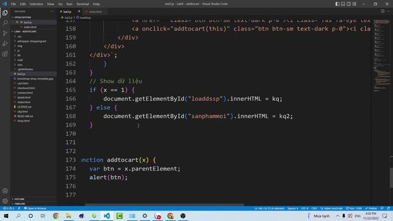
Task: Open the Run and Debug view
Action: (x=5, y=44)
